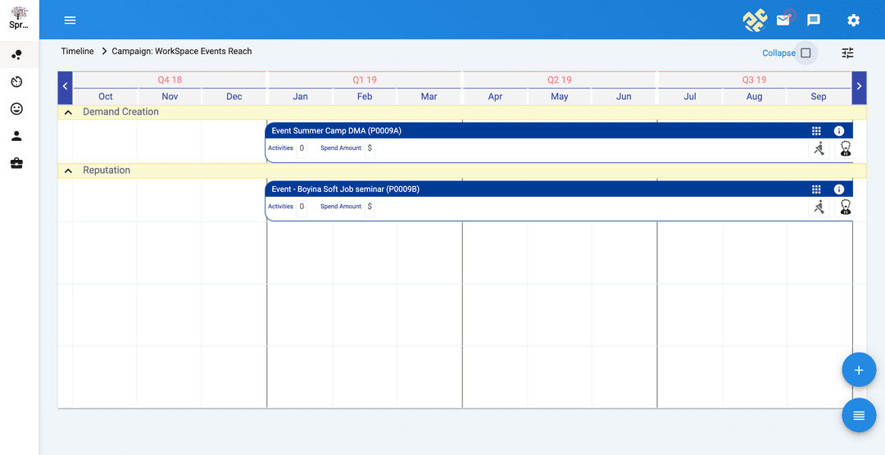Toggle the Collapse checkbox
This screenshot has width=885, height=455.
(806, 53)
